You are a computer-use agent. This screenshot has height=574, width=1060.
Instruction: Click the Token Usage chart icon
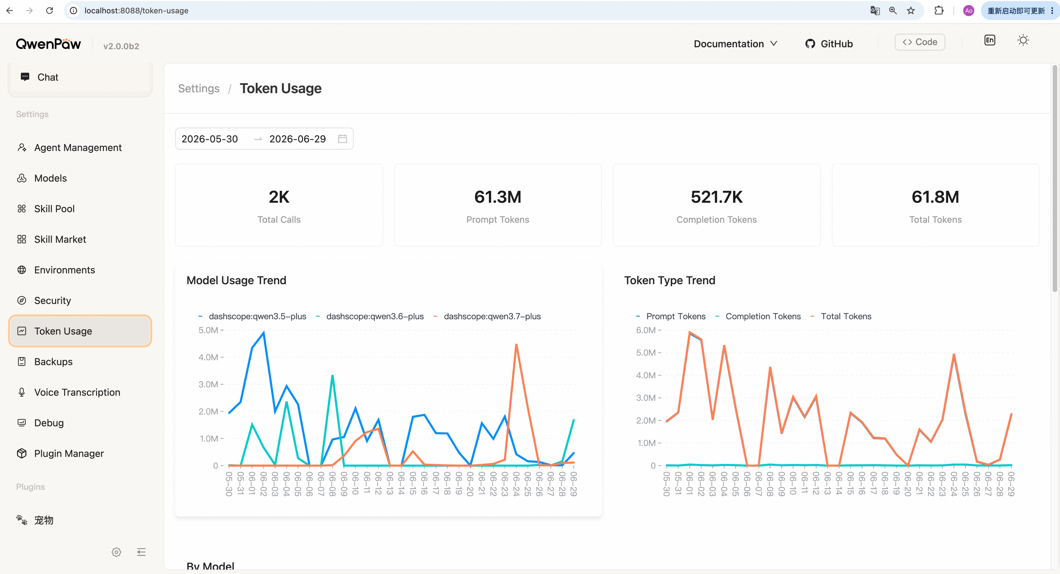(22, 331)
